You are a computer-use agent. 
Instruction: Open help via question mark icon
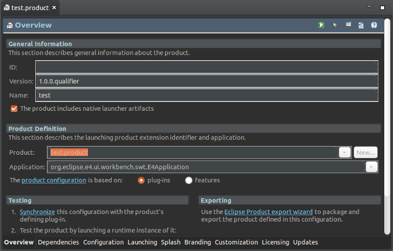[374, 25]
